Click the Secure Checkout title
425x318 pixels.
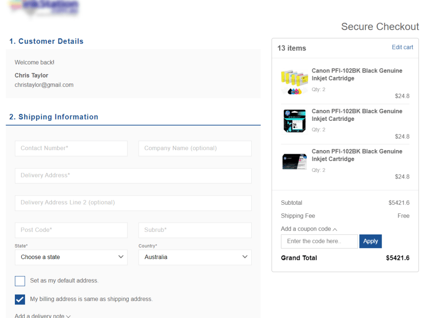coord(380,27)
